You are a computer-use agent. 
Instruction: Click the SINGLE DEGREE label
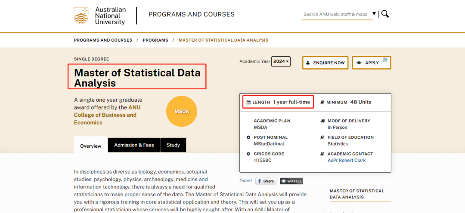[x=91, y=59]
